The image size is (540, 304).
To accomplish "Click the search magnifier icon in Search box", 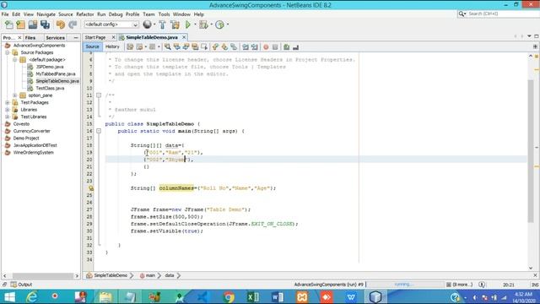I will (462, 14).
